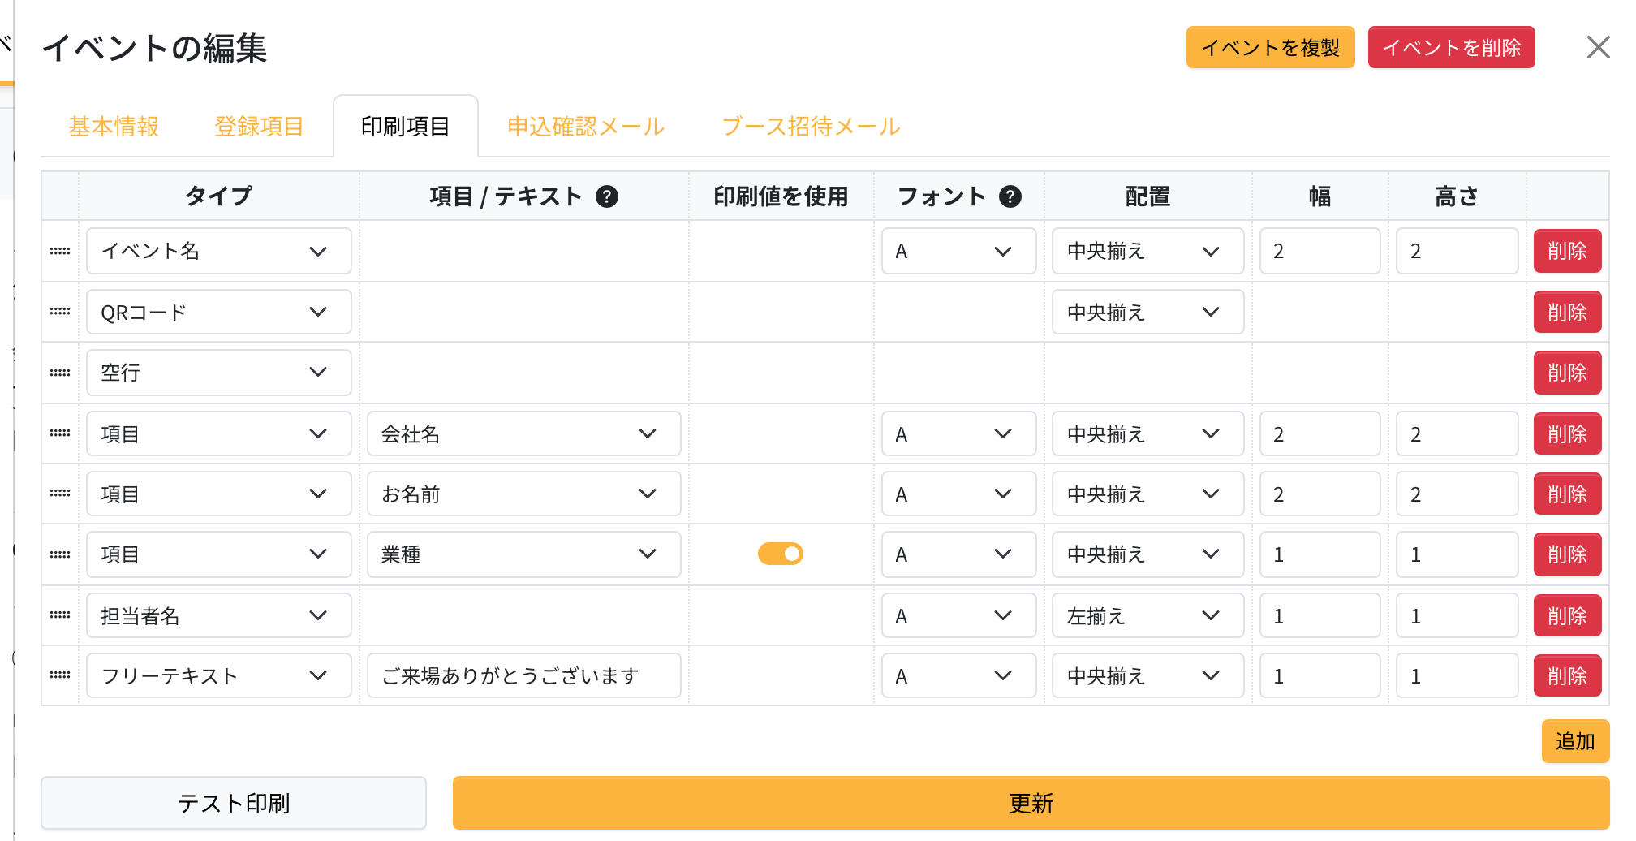Delete the フリーテキスト row with 削除
This screenshot has width=1636, height=841.
[1567, 675]
